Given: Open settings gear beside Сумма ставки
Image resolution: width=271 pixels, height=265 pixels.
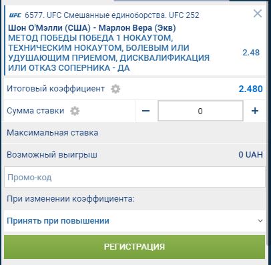Looking at the screenshot, I should coord(75,111).
